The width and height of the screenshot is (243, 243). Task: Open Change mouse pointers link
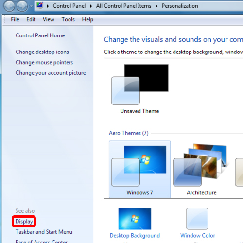click(x=44, y=62)
